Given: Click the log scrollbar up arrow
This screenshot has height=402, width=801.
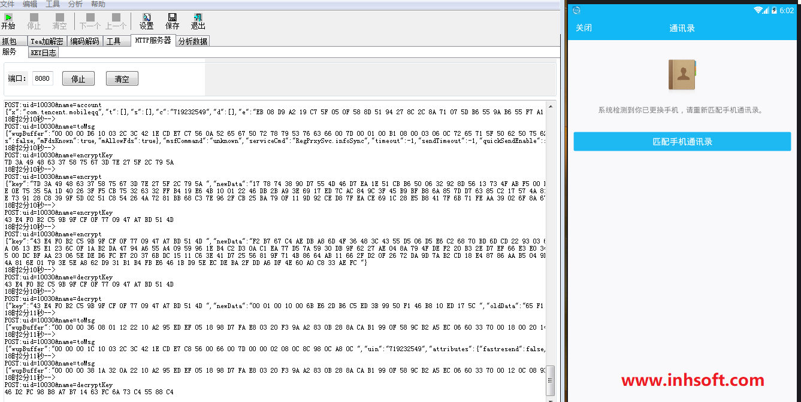Looking at the screenshot, I should (551, 106).
